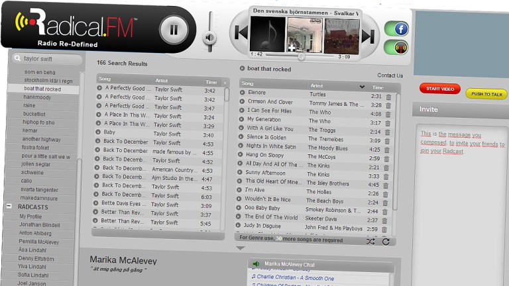This screenshot has width=509, height=286.
Task: Open Charlie Christian - A Smooth One link
Action: (295, 277)
